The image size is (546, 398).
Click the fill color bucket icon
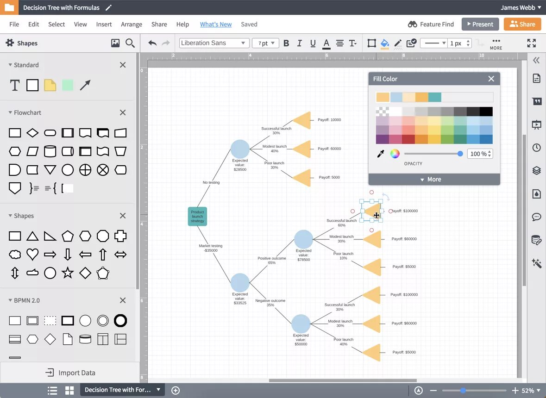[385, 44]
